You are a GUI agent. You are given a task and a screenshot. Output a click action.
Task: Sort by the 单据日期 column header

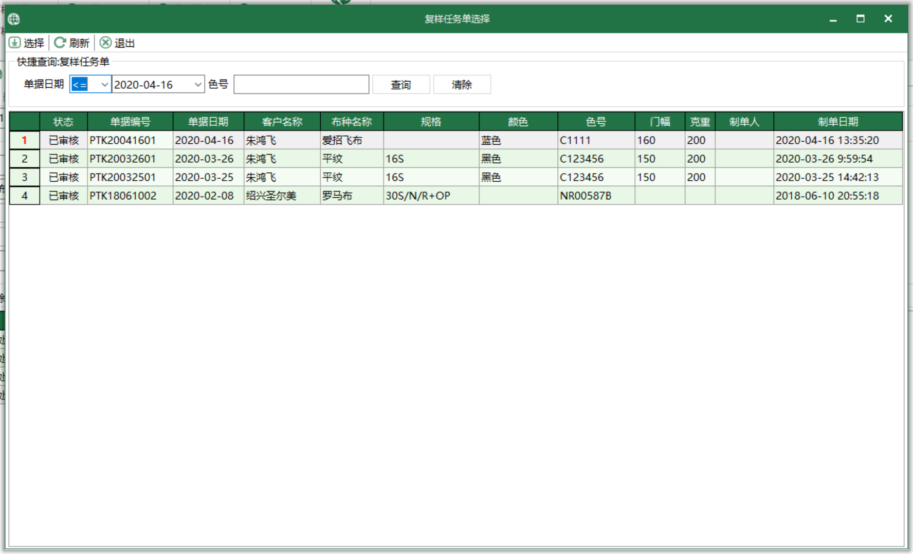[208, 122]
